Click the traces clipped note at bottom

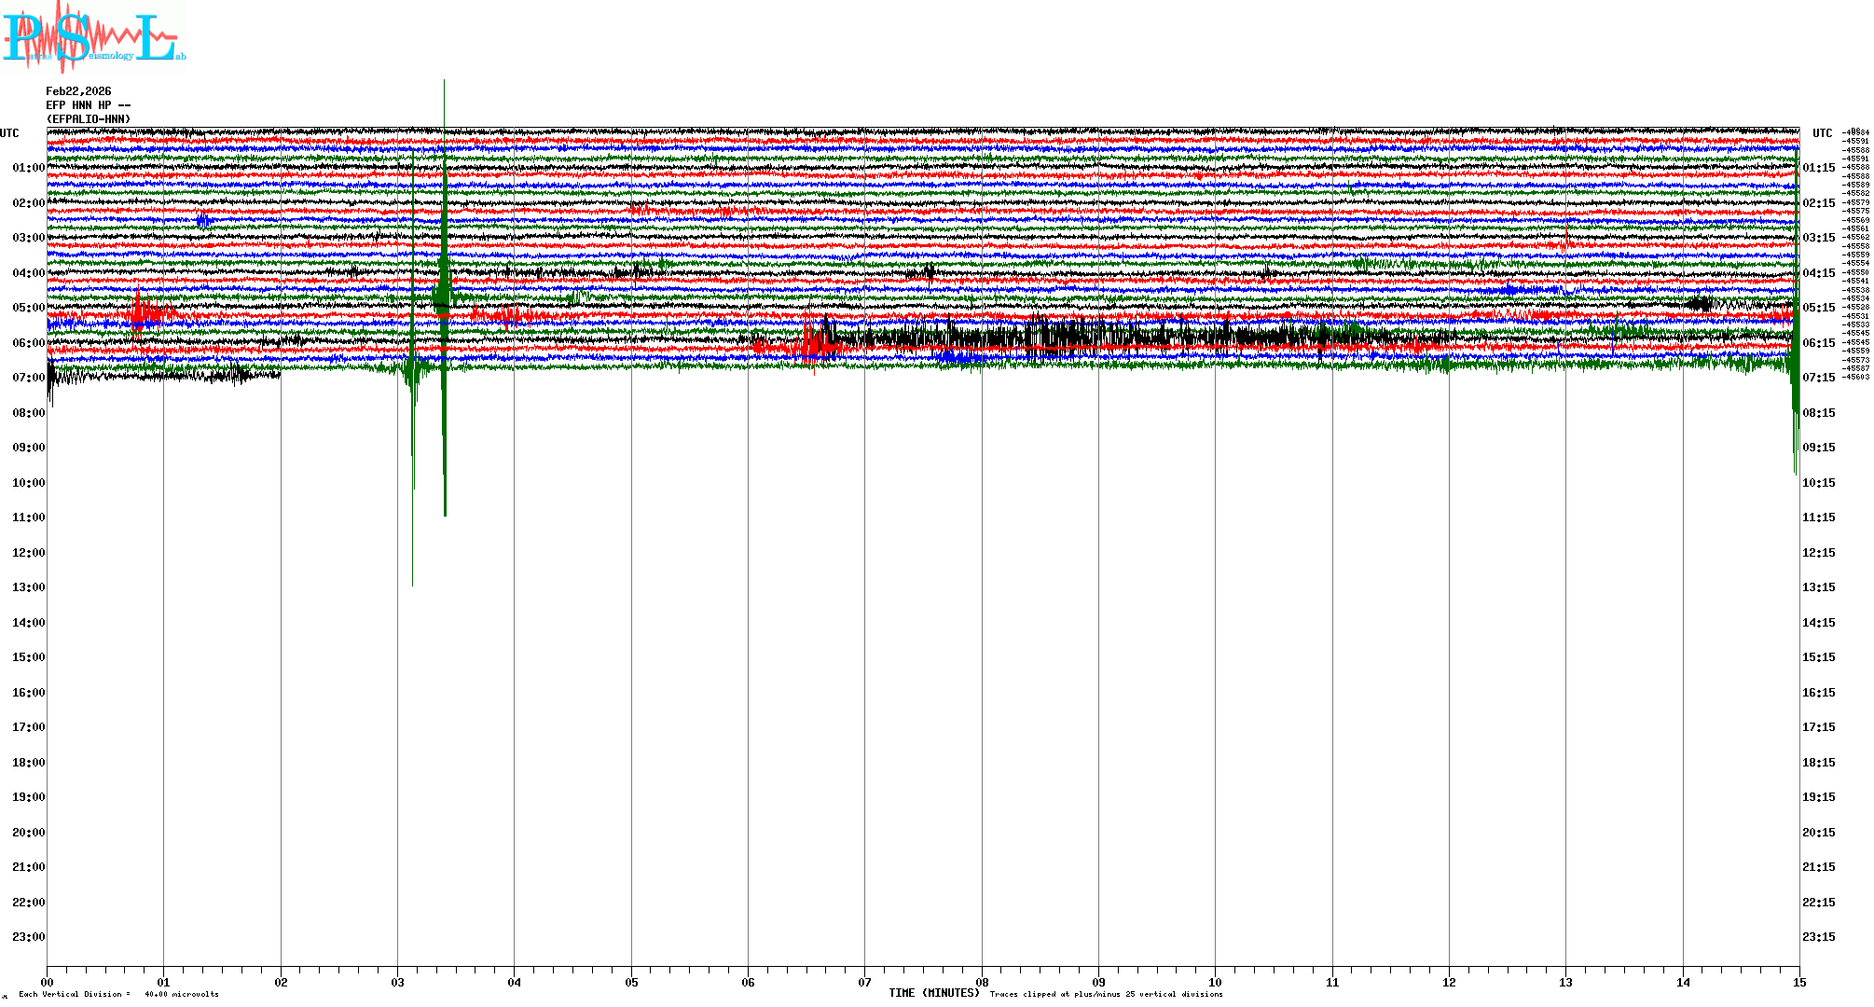(1106, 994)
